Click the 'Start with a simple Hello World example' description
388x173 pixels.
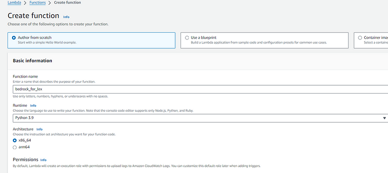click(47, 42)
